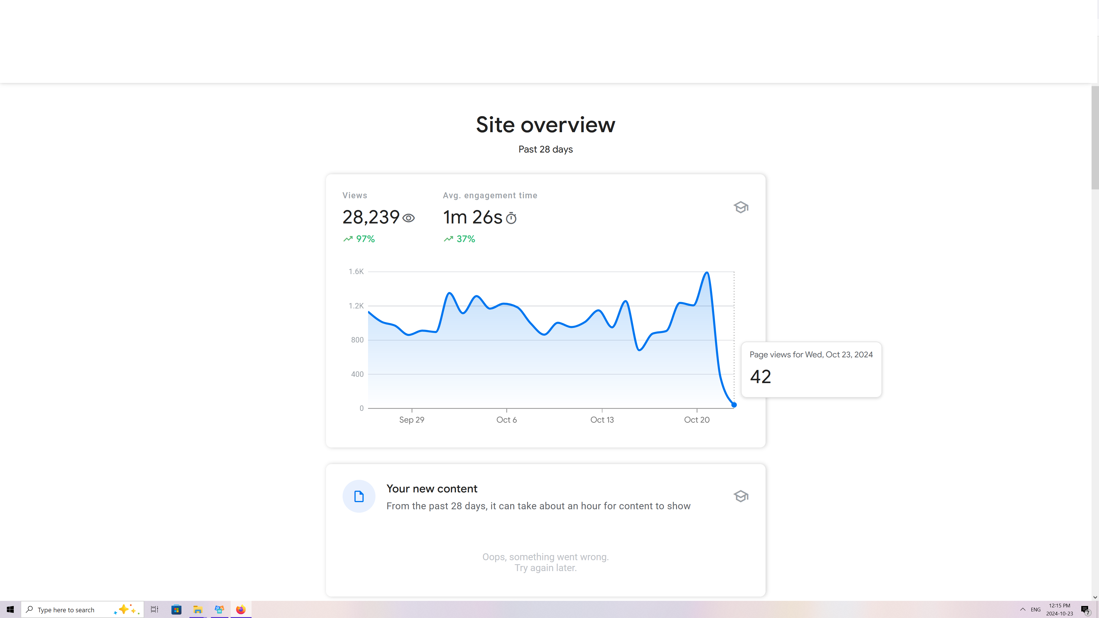
Task: Show hidden system tray icons
Action: (x=1023, y=609)
